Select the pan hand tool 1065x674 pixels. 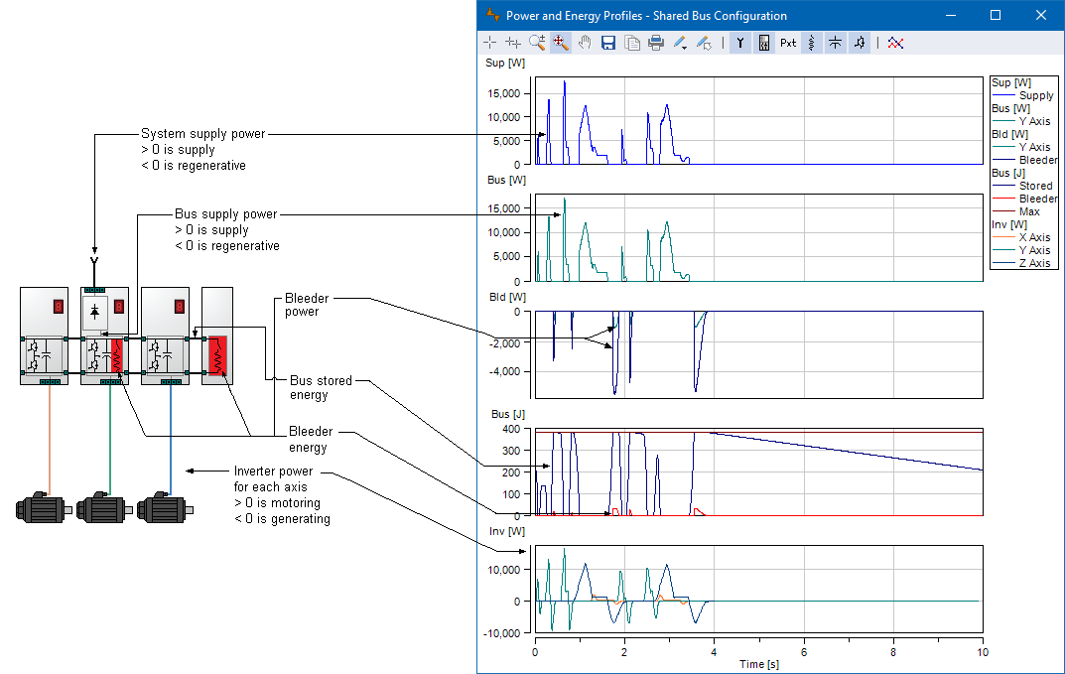coord(585,43)
